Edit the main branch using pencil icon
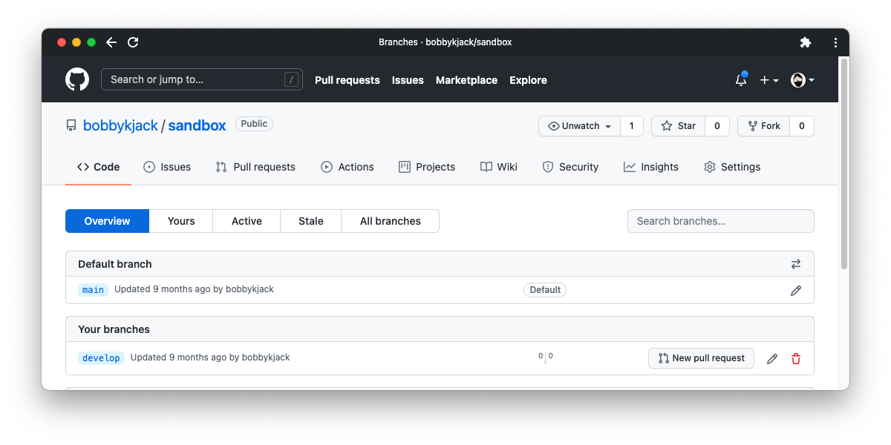The width and height of the screenshot is (891, 445). 795,290
